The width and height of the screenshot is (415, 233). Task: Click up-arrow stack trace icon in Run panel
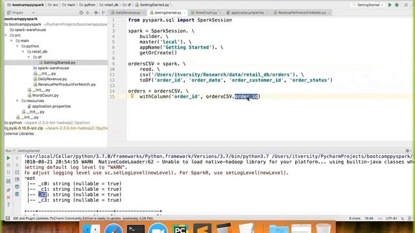[x=18, y=158]
